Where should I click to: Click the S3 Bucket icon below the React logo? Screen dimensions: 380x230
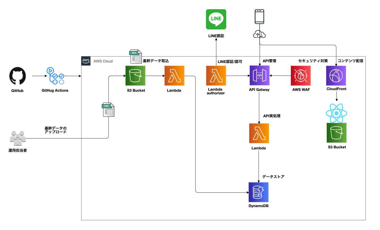coord(336,133)
